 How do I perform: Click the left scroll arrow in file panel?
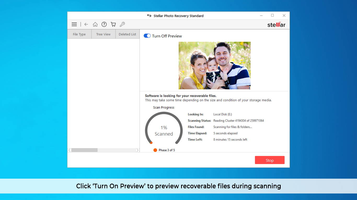pos(70,150)
